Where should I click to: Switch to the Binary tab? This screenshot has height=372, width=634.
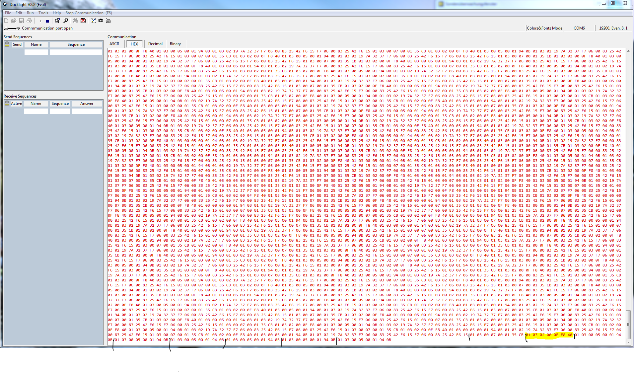coord(175,44)
